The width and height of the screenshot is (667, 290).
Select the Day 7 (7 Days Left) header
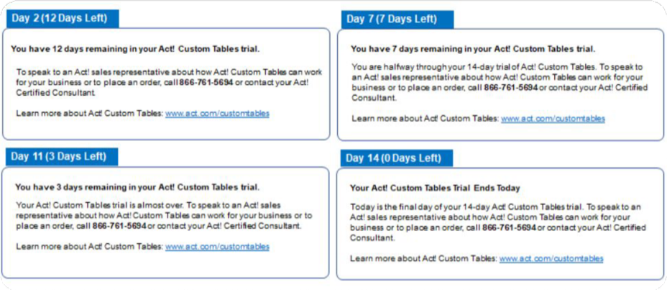point(397,19)
